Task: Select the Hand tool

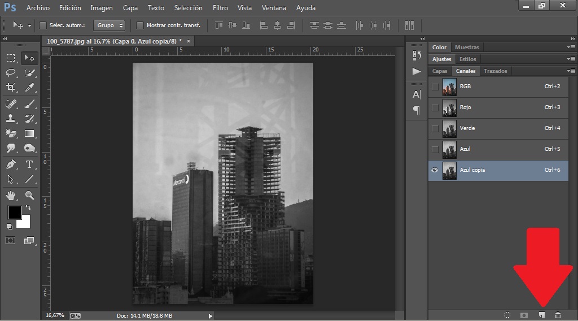Action: [x=11, y=195]
